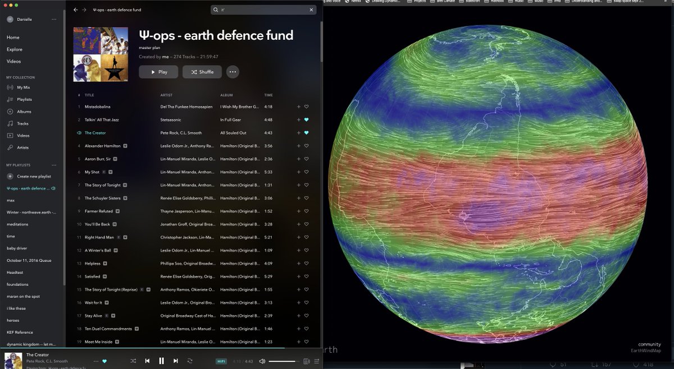The width and height of the screenshot is (674, 369).
Task: Pause the currently playing song
Action: pyautogui.click(x=161, y=361)
